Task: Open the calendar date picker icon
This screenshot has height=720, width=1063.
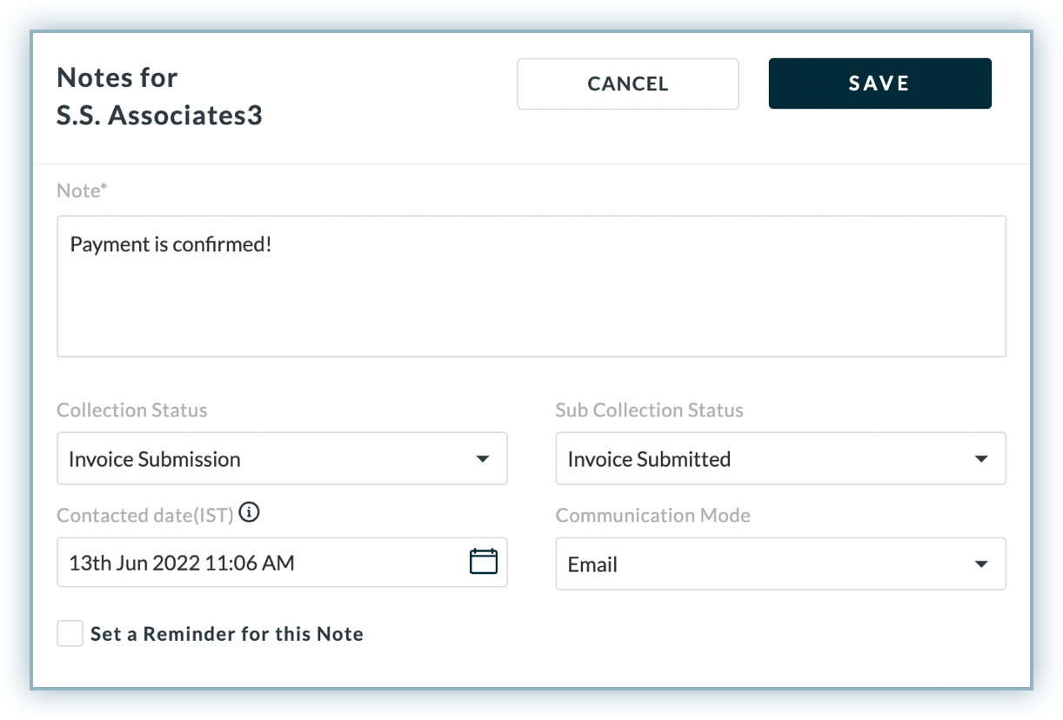Action: click(483, 562)
